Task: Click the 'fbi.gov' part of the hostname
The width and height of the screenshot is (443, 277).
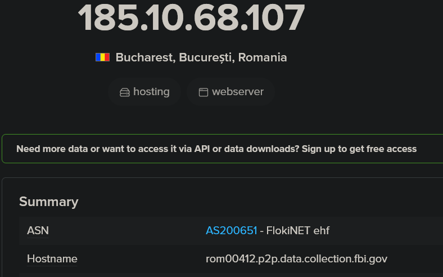Action: pyautogui.click(x=370, y=259)
